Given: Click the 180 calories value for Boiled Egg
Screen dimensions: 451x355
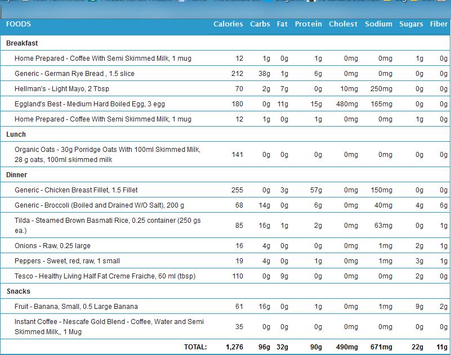Looking at the screenshot, I should [237, 104].
